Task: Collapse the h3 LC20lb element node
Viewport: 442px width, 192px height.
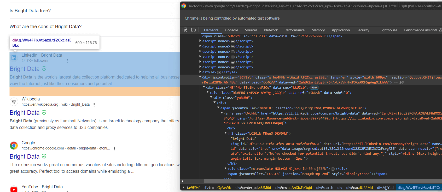Action: [225, 133]
